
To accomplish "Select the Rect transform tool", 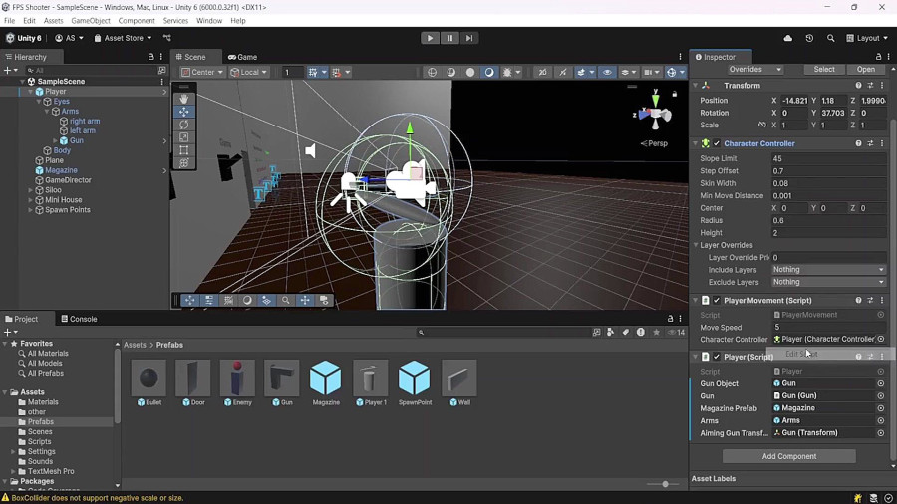I will click(183, 150).
